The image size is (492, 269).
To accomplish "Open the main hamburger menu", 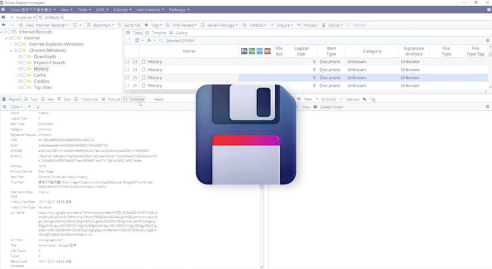I will pyautogui.click(x=3, y=10).
